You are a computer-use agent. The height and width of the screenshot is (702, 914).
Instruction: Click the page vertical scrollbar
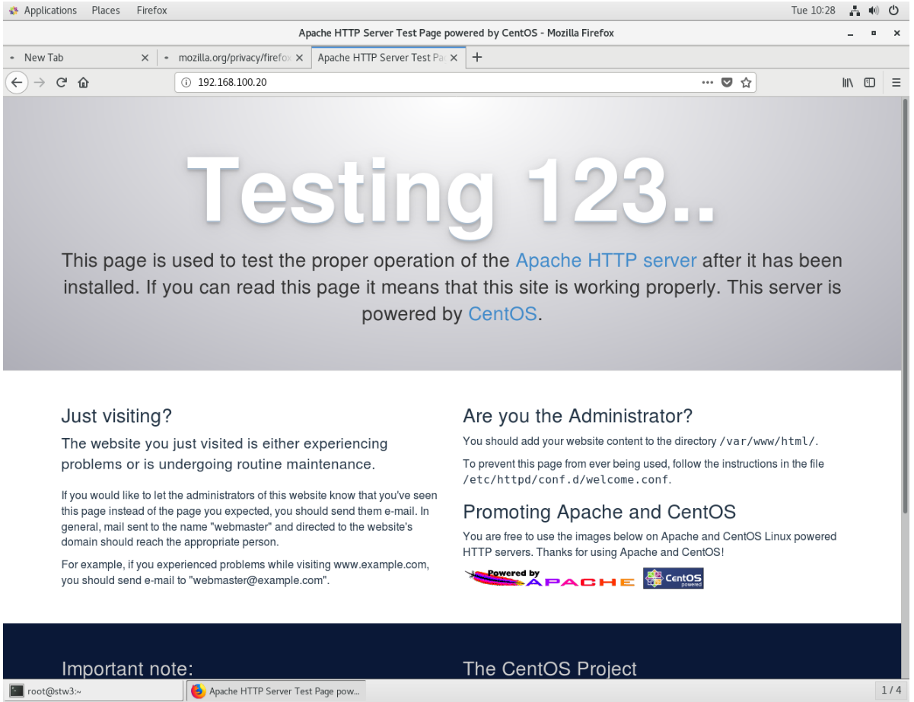point(905,306)
